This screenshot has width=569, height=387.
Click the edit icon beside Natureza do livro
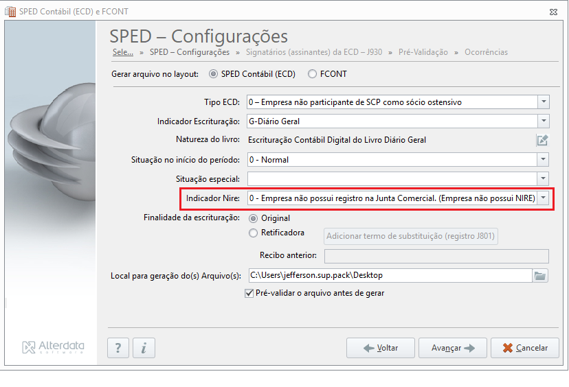[x=542, y=140]
